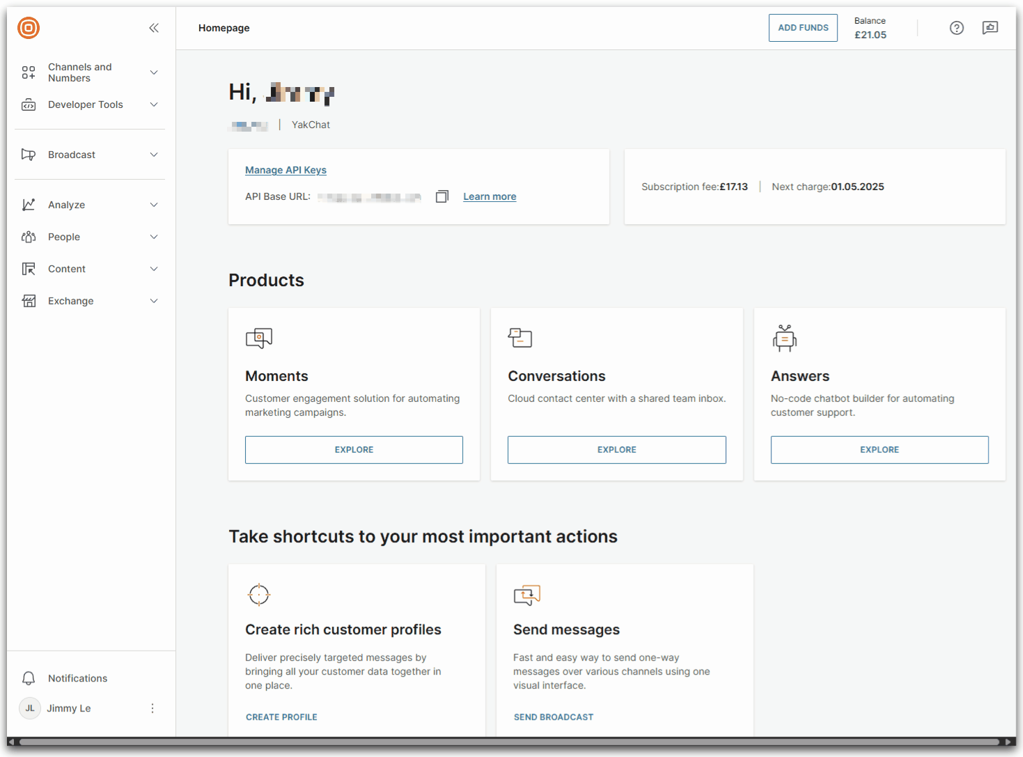Click the horizontal scrollbar at the bottom
Image resolution: width=1023 pixels, height=757 pixels.
tap(510, 742)
